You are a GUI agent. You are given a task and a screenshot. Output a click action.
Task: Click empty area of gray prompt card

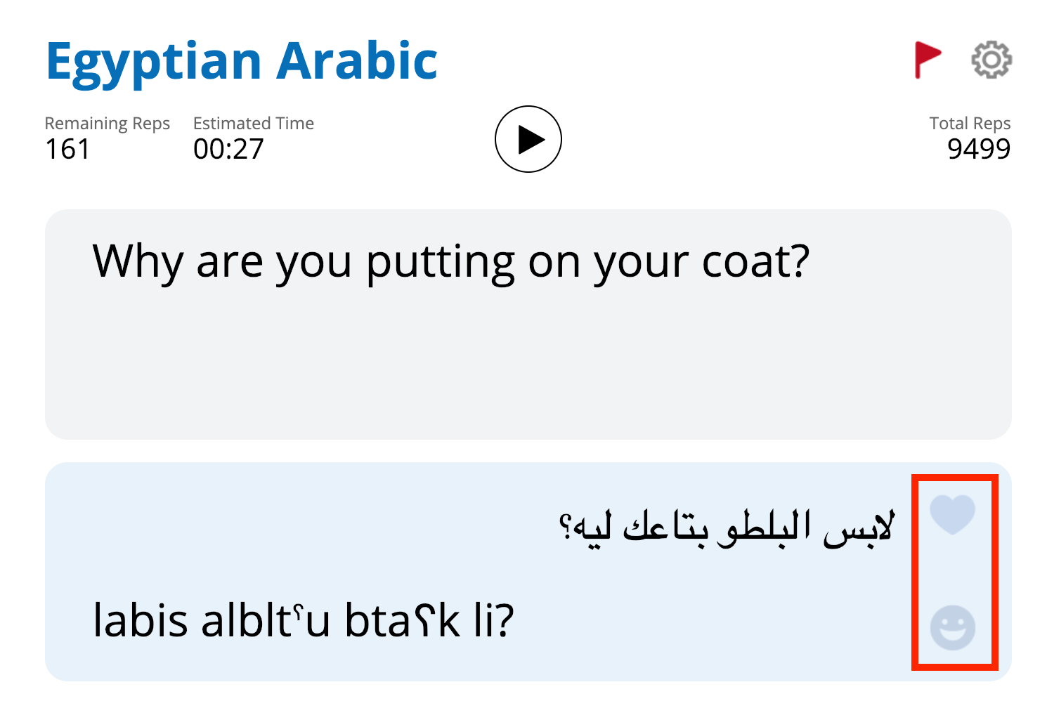[x=528, y=365]
